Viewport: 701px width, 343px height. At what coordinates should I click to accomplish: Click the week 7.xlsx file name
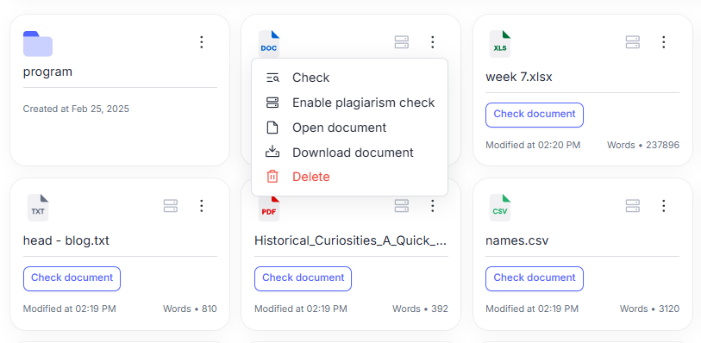click(519, 77)
